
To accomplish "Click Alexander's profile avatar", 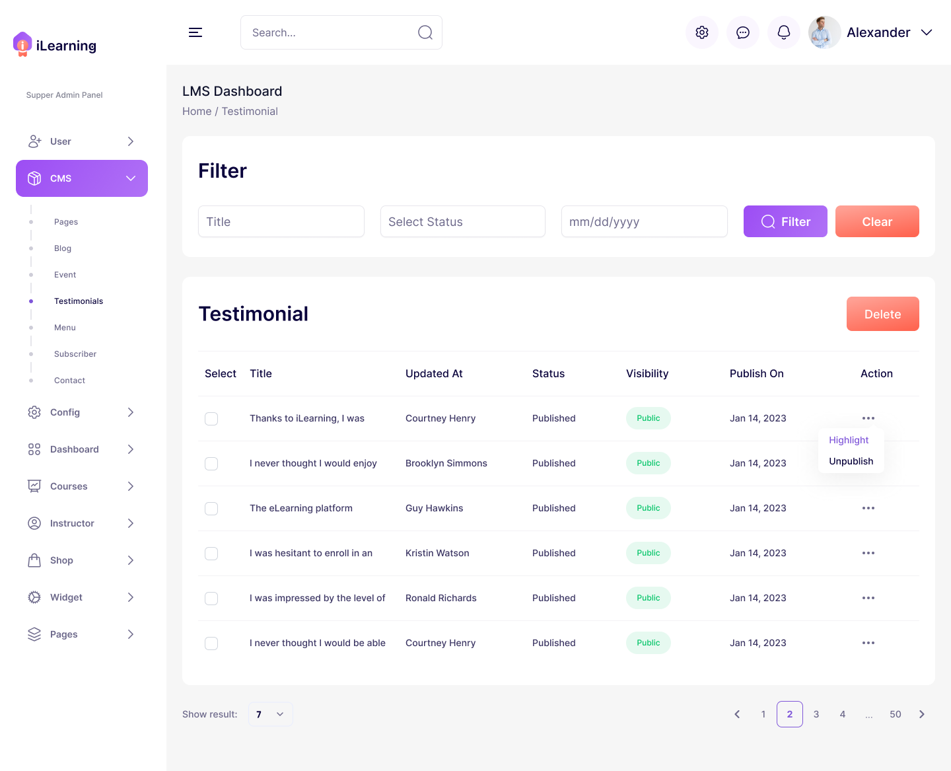I will [x=824, y=32].
